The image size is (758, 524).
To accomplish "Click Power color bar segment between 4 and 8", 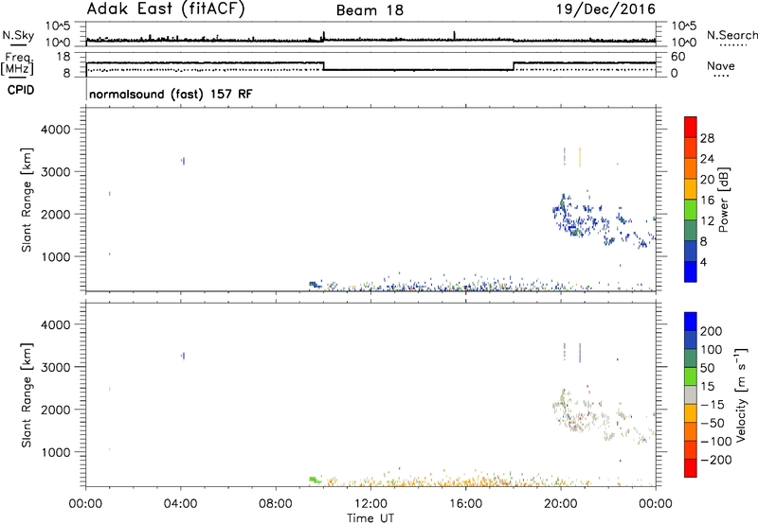I will coord(691,251).
